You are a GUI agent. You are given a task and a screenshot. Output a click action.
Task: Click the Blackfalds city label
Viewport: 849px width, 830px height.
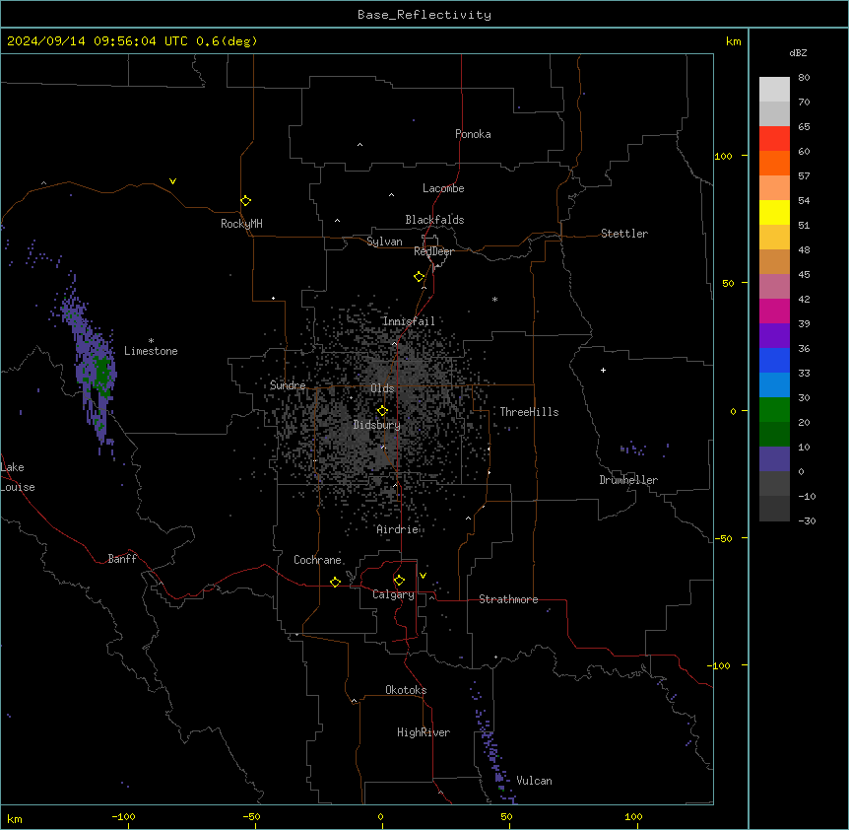434,220
